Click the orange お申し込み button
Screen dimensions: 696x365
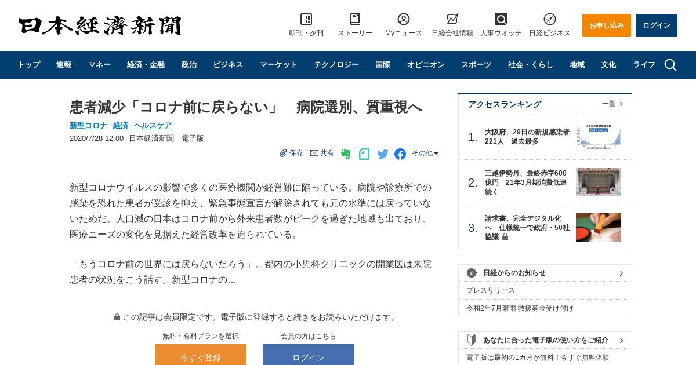[607, 25]
